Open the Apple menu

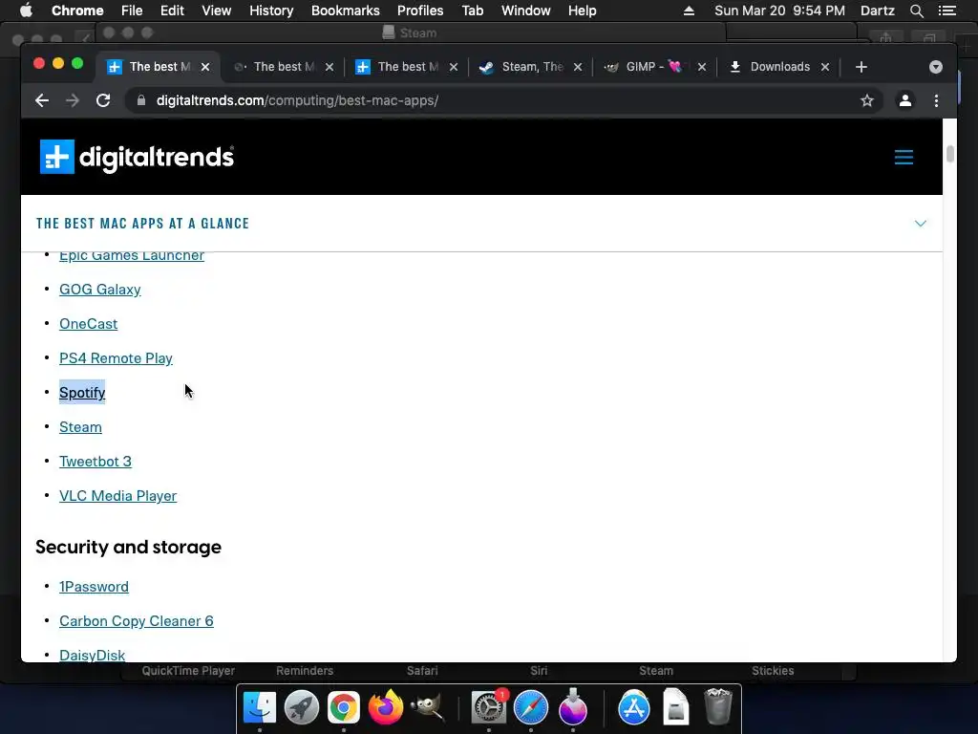26,11
